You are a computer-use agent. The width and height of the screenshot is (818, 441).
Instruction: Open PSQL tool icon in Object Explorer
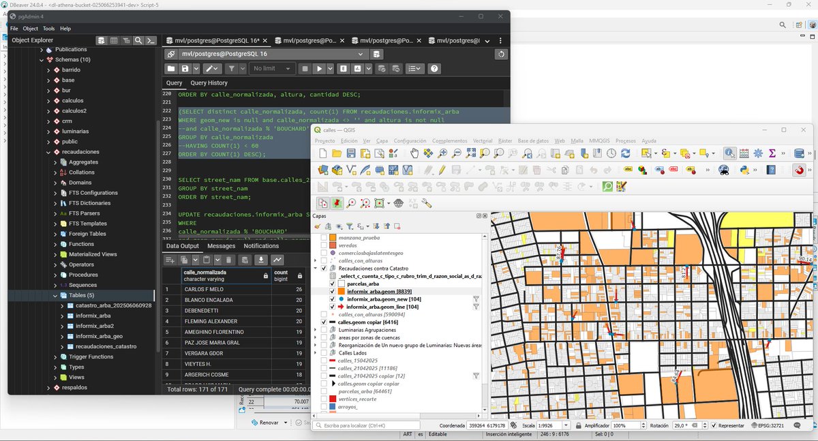click(x=151, y=40)
